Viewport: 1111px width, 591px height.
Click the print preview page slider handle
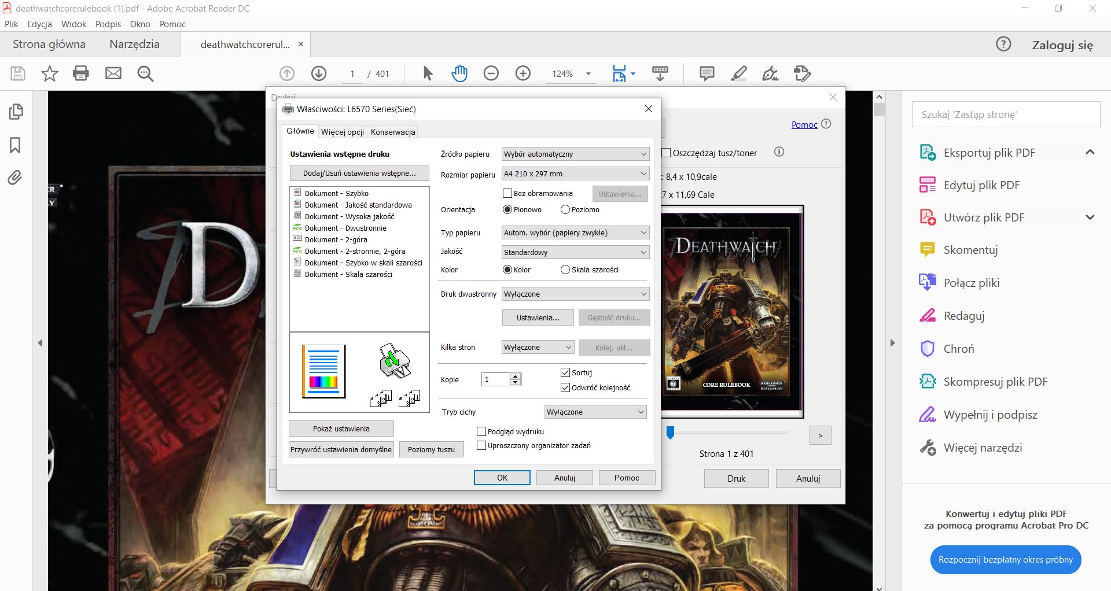point(670,433)
